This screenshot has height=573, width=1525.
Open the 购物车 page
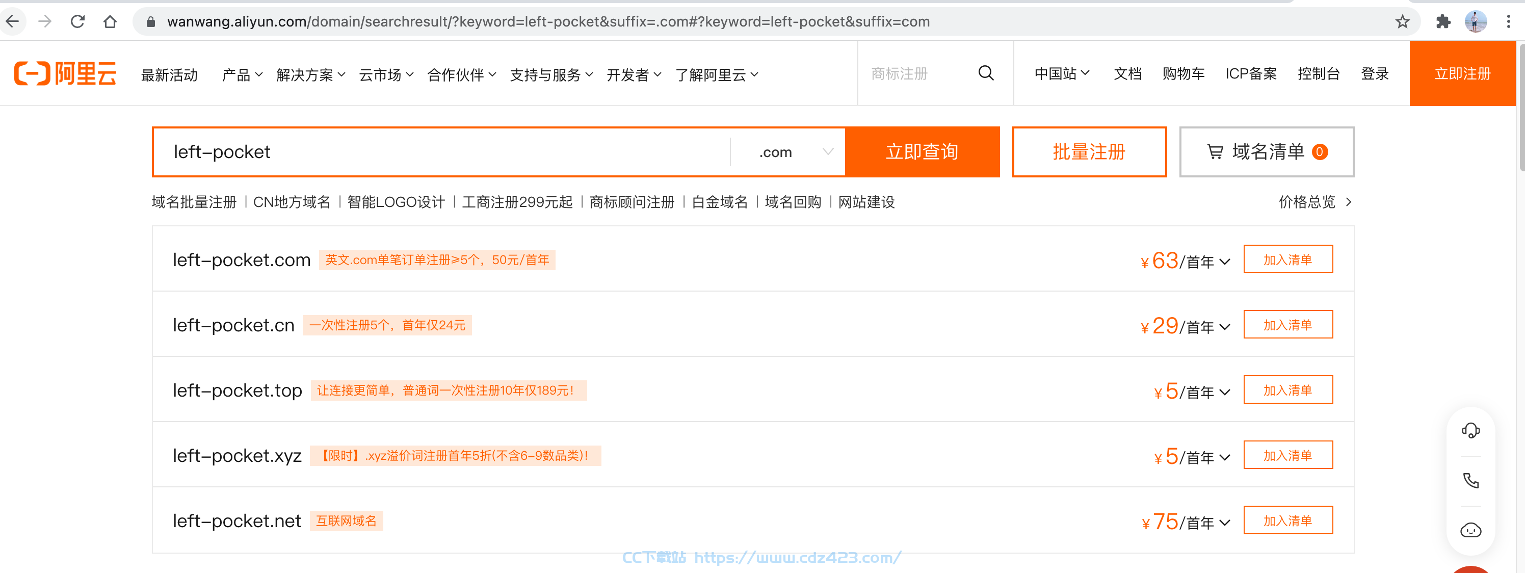(x=1184, y=73)
